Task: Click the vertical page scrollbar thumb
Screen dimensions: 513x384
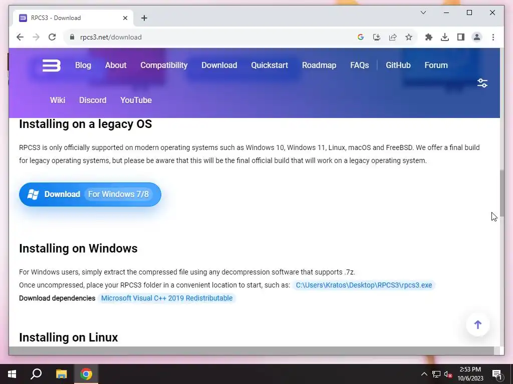Action: click(x=501, y=193)
